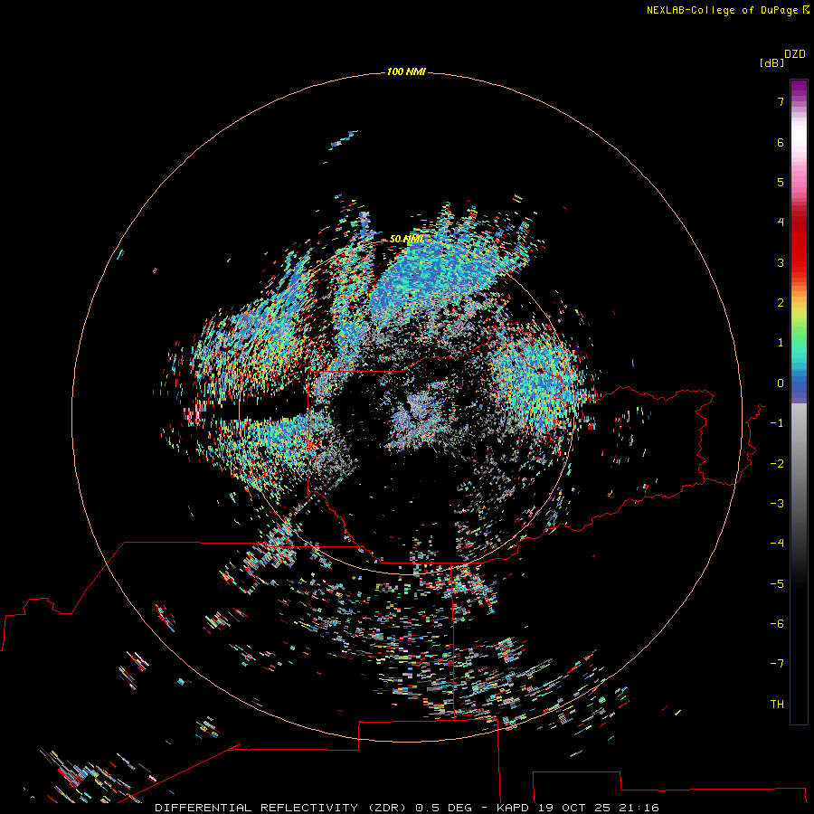
Task: Click the 3 value on the color scale
Action: click(781, 262)
